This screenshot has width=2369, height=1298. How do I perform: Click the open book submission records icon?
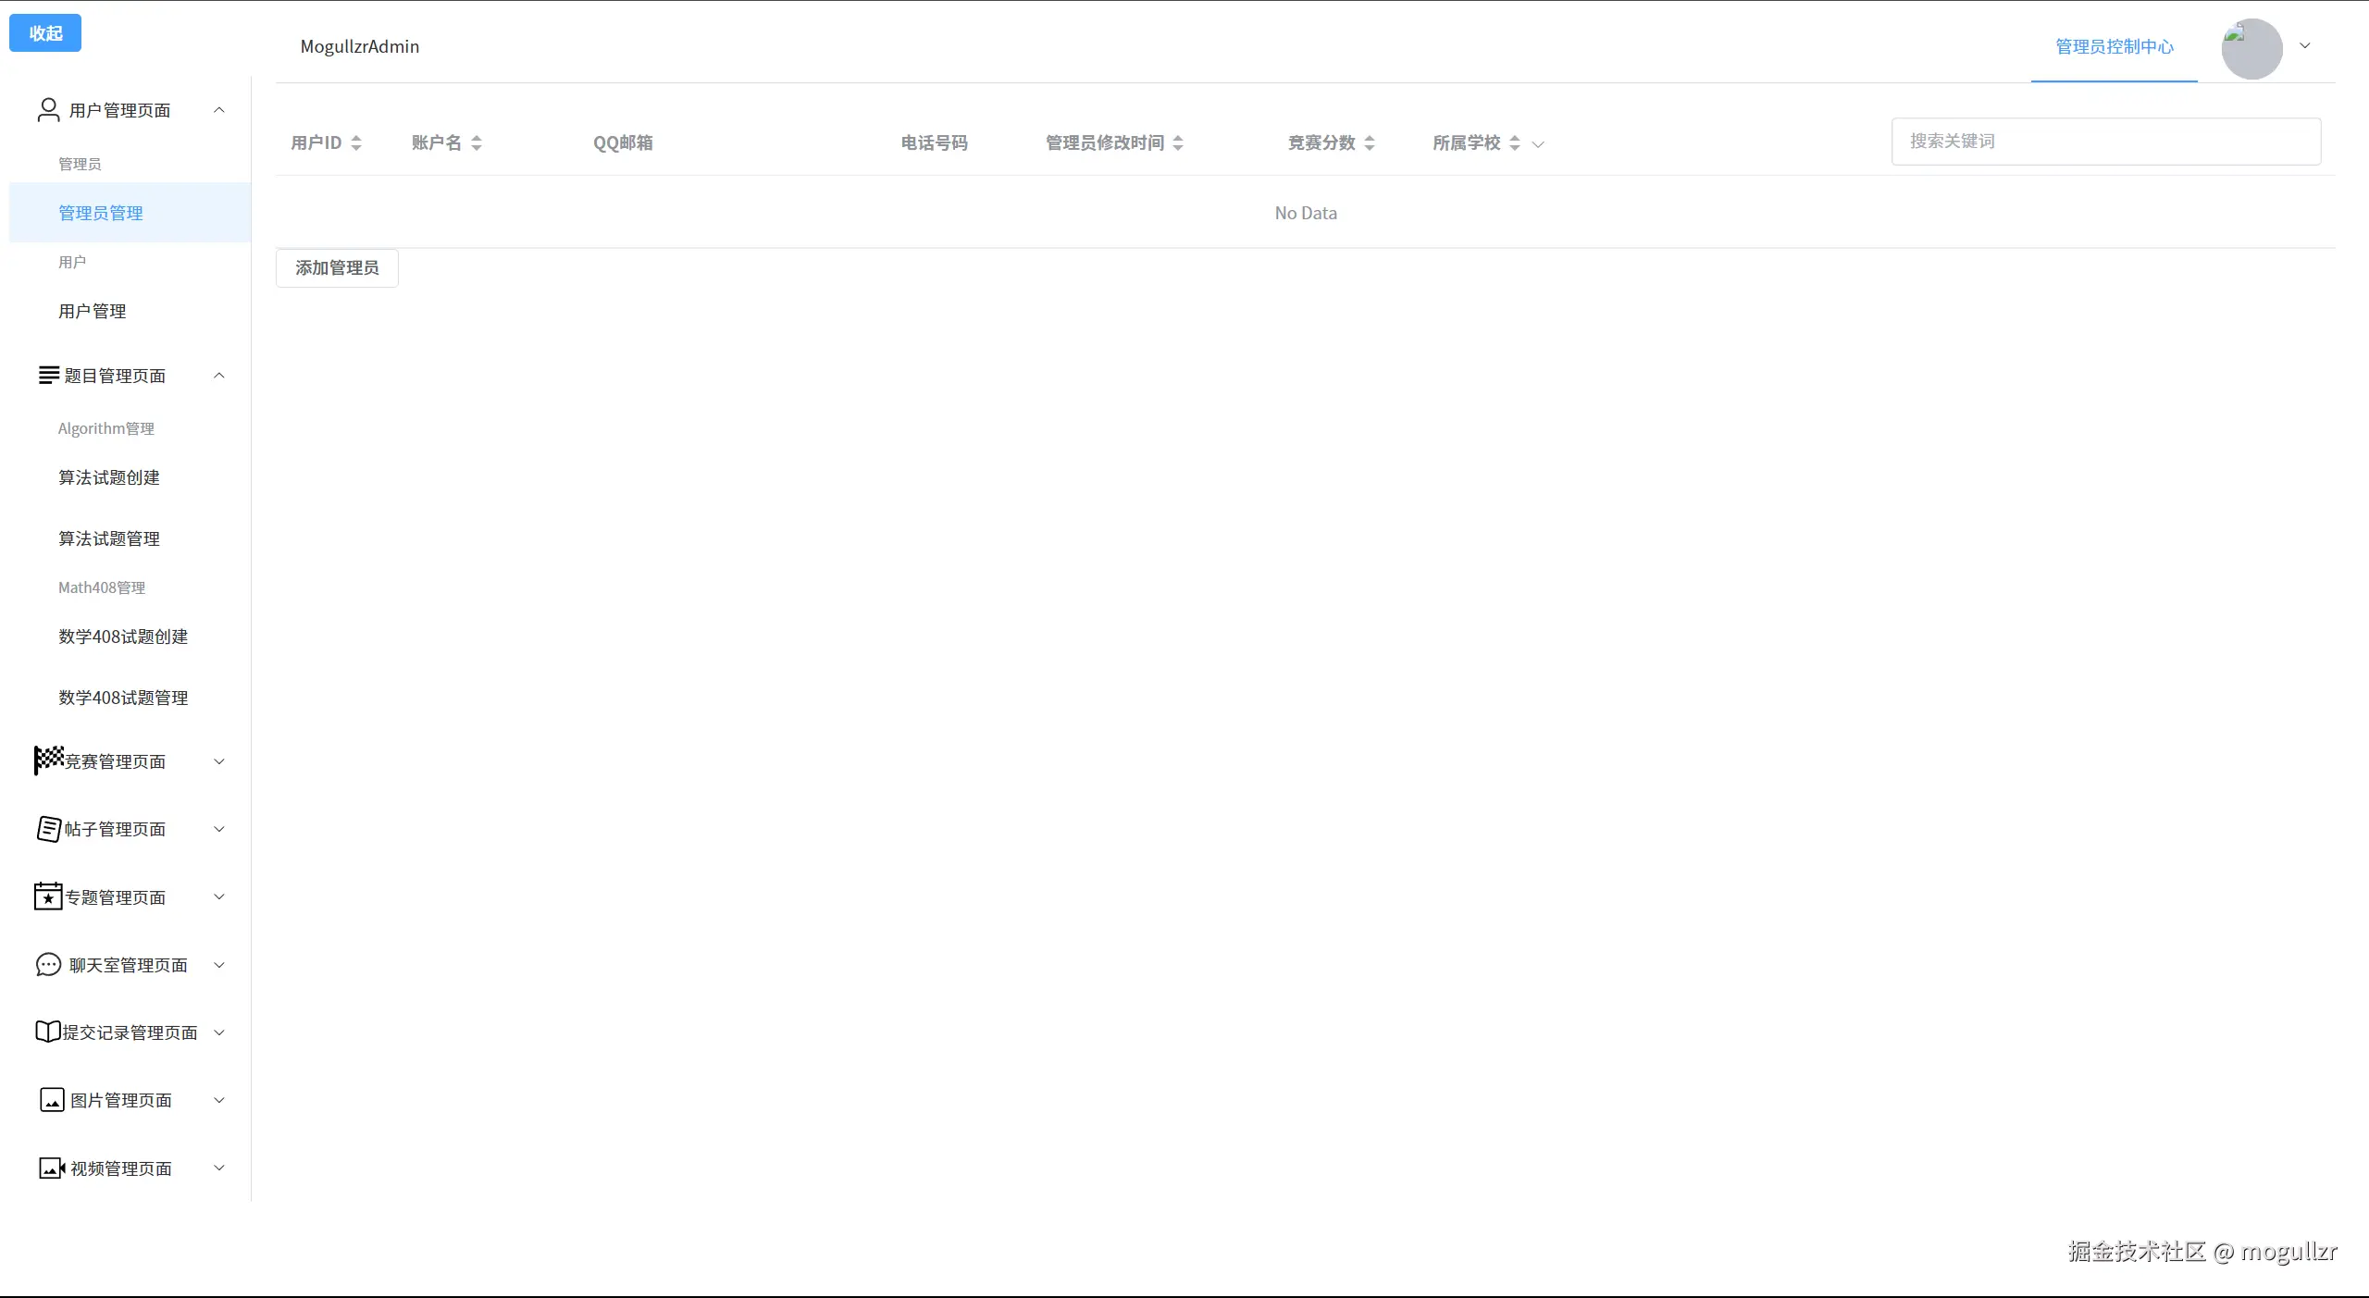point(48,1032)
